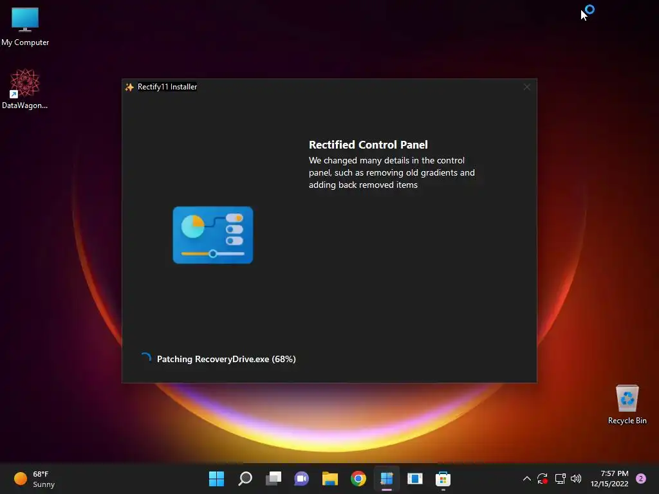This screenshot has width=659, height=494.
Task: Open the Windows Start menu
Action: [217, 479]
